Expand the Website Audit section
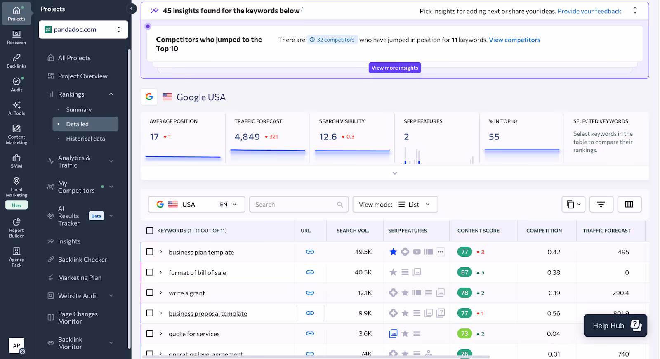Screen dimensions: 660x359 tap(111, 296)
